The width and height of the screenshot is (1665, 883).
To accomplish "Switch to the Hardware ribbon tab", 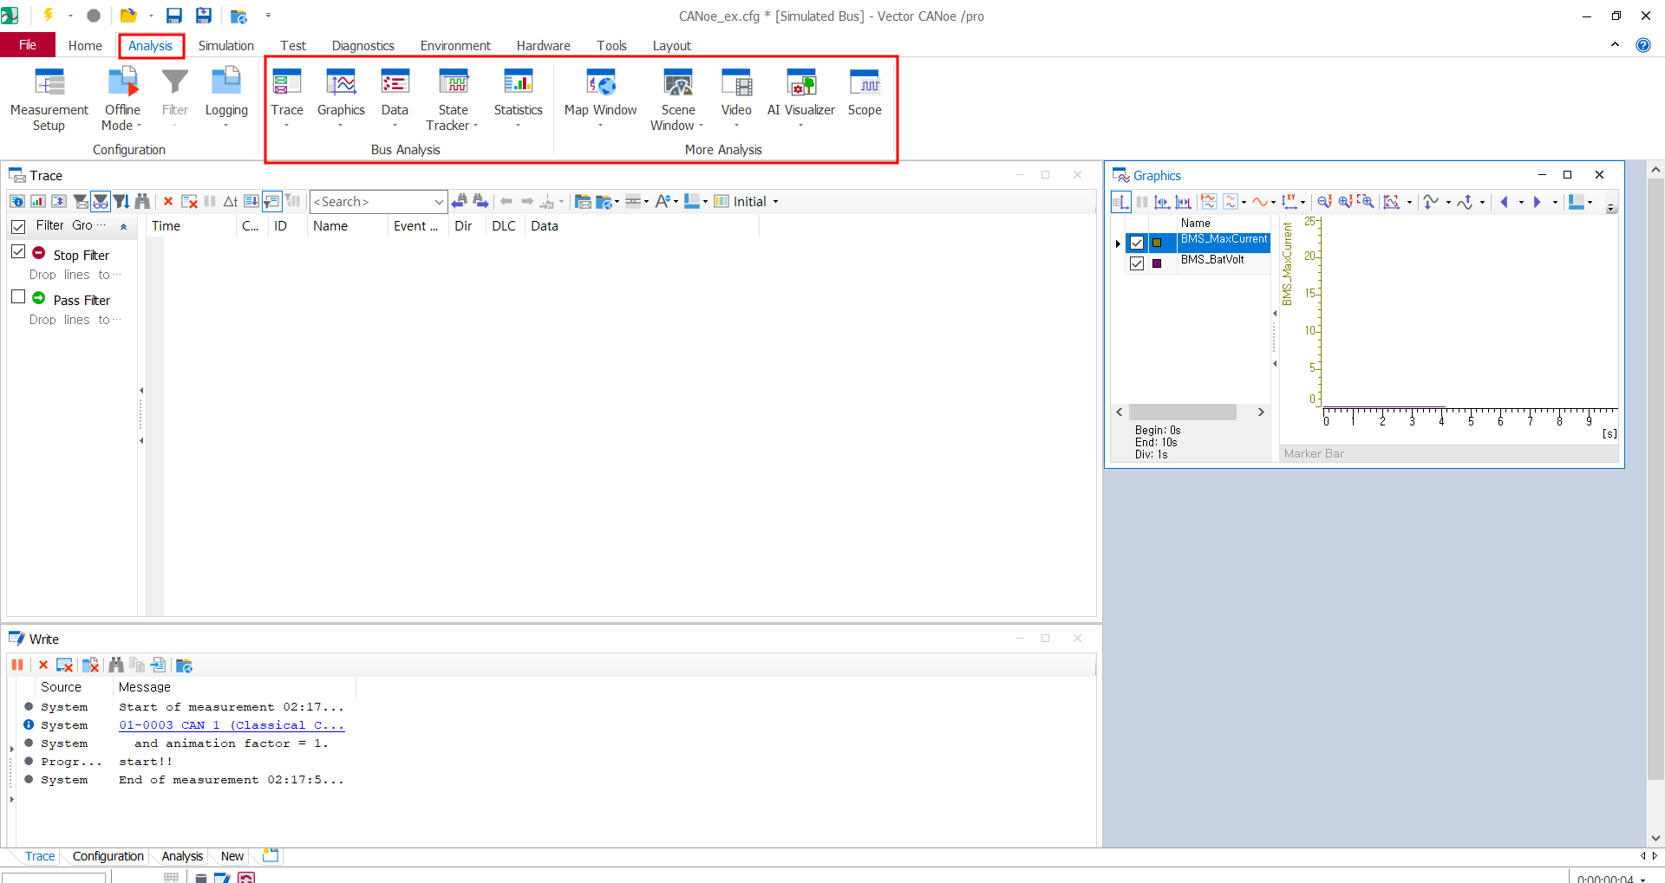I will click(543, 45).
